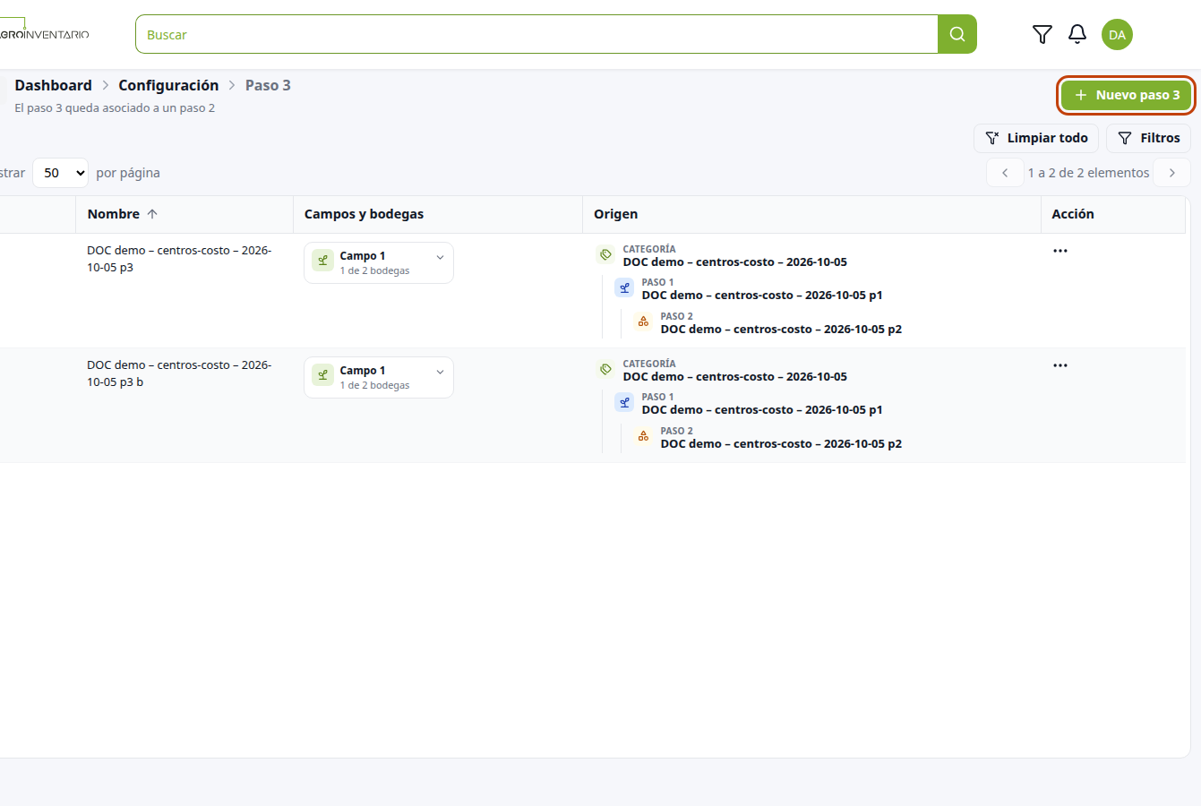
Task: Click the p1 step name in the p3 row
Action: (762, 296)
